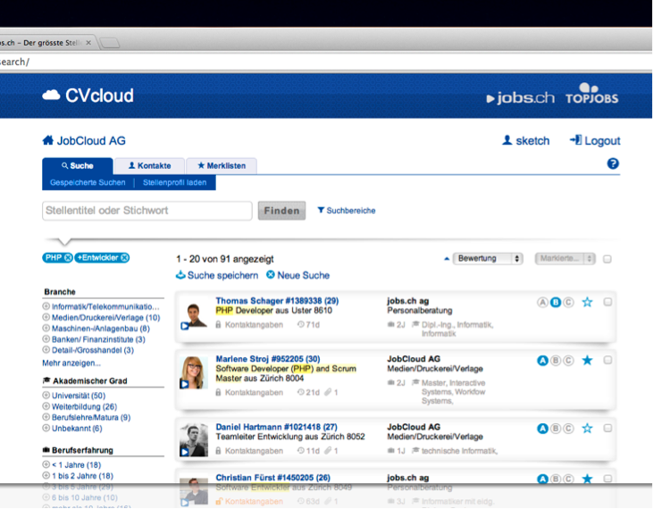Click the JobCloud AG home icon
This screenshot has height=509, width=653.
[x=48, y=140]
